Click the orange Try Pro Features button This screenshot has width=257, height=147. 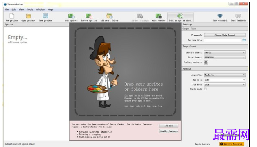pos(231,144)
